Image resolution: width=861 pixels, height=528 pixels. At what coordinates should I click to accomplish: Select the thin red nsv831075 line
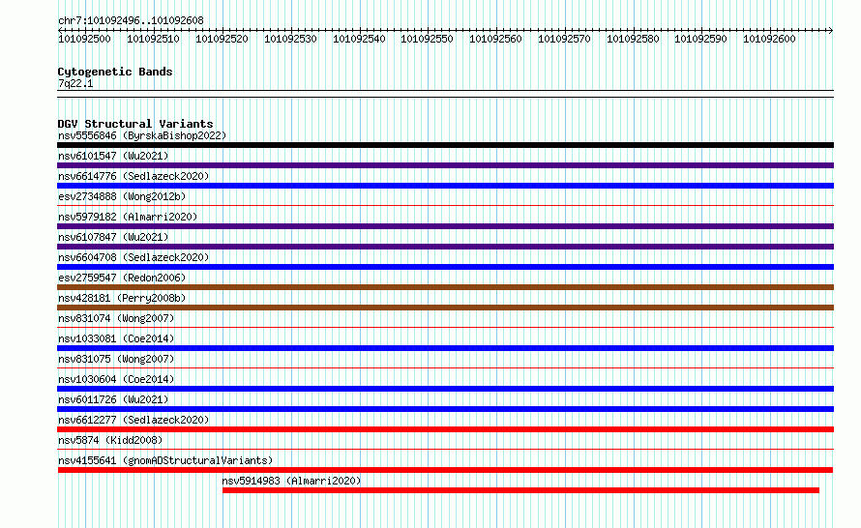click(x=445, y=368)
